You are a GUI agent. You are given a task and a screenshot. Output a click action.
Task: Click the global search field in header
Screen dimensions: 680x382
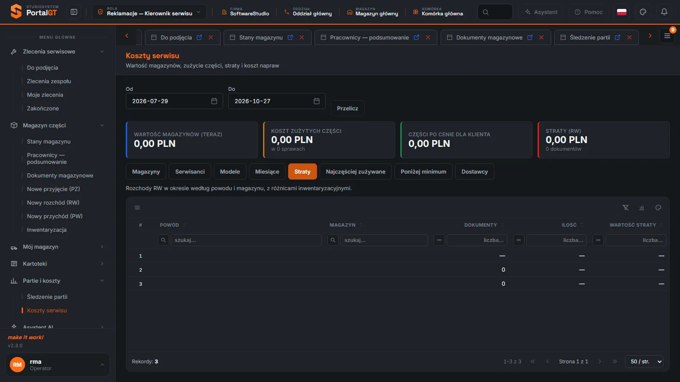tap(495, 12)
